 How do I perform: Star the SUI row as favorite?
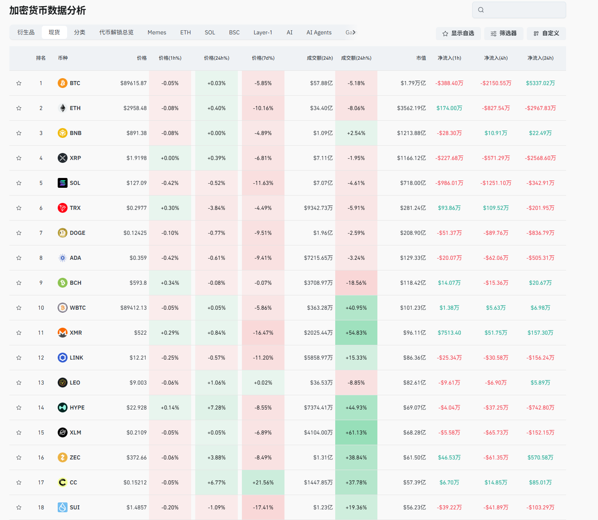point(19,507)
